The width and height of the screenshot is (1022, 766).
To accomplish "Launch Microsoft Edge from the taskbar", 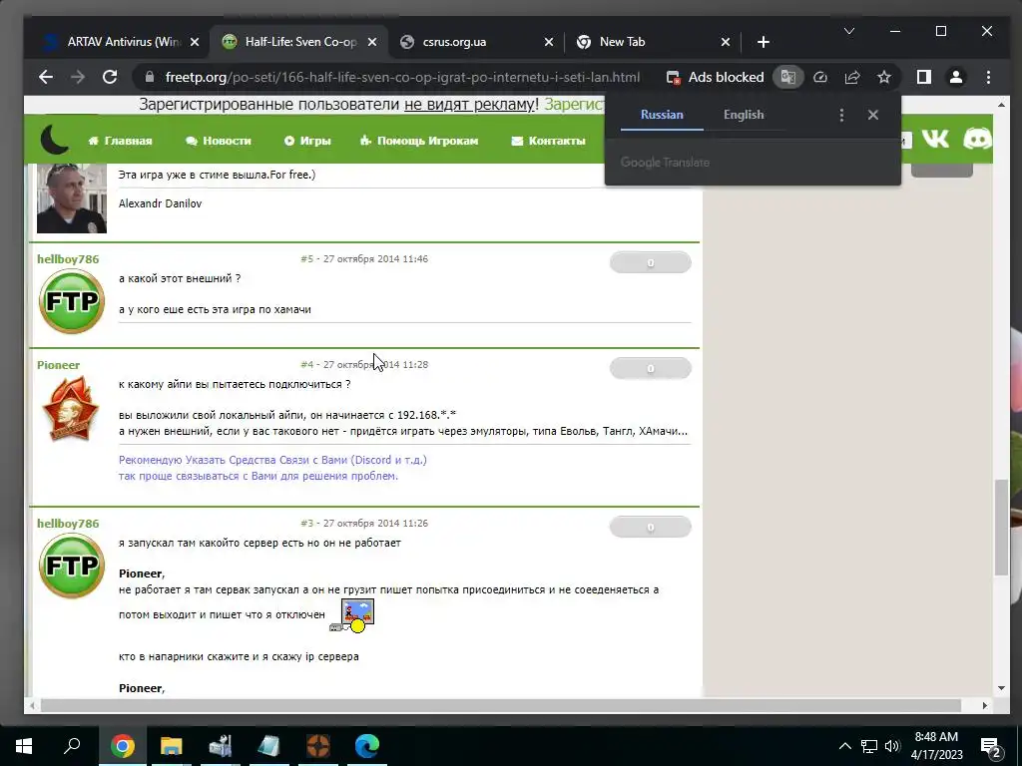I will coord(367,746).
